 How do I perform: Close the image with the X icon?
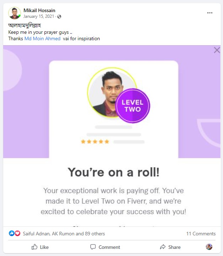[217, 51]
